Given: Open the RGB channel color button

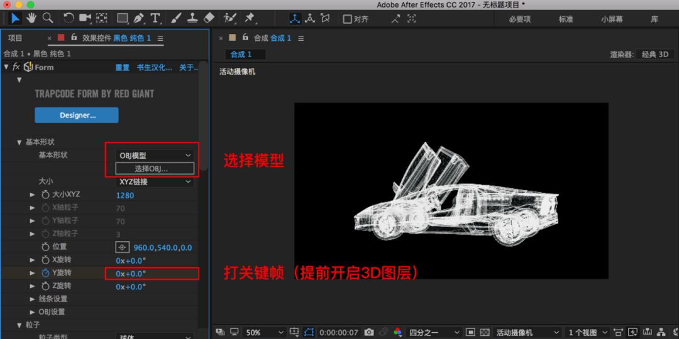Looking at the screenshot, I should point(397,332).
